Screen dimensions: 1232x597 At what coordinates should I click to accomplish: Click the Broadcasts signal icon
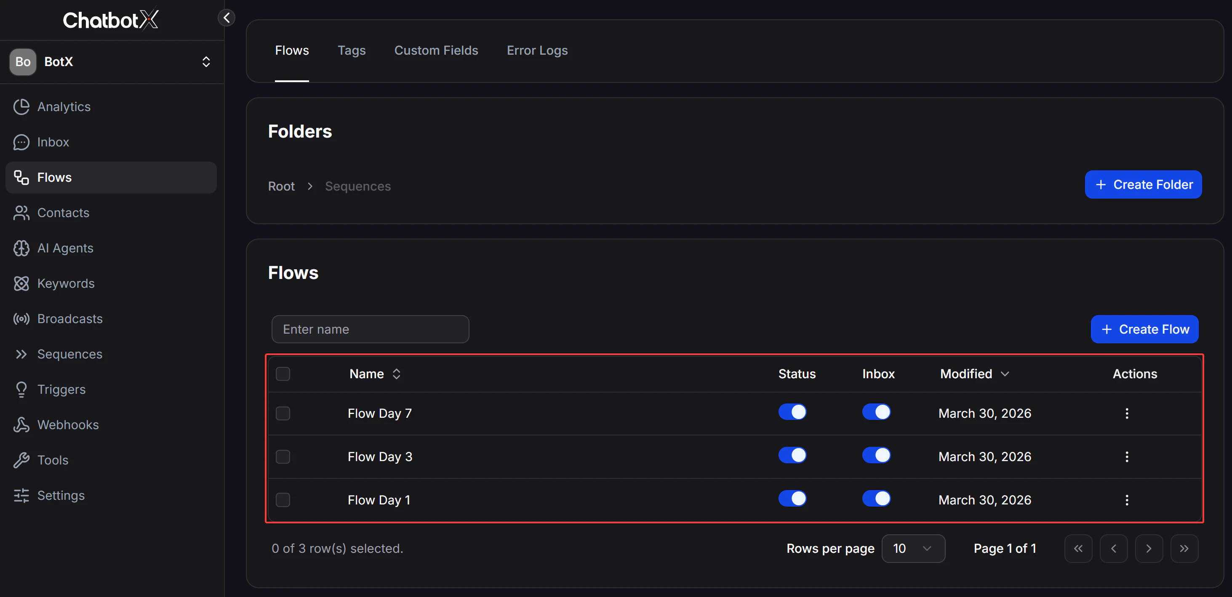point(21,319)
